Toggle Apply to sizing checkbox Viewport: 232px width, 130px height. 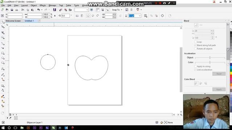pyautogui.click(x=195, y=66)
